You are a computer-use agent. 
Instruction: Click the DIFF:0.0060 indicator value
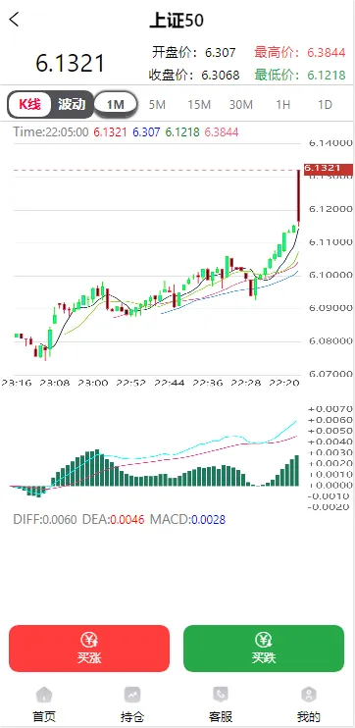pos(45,520)
